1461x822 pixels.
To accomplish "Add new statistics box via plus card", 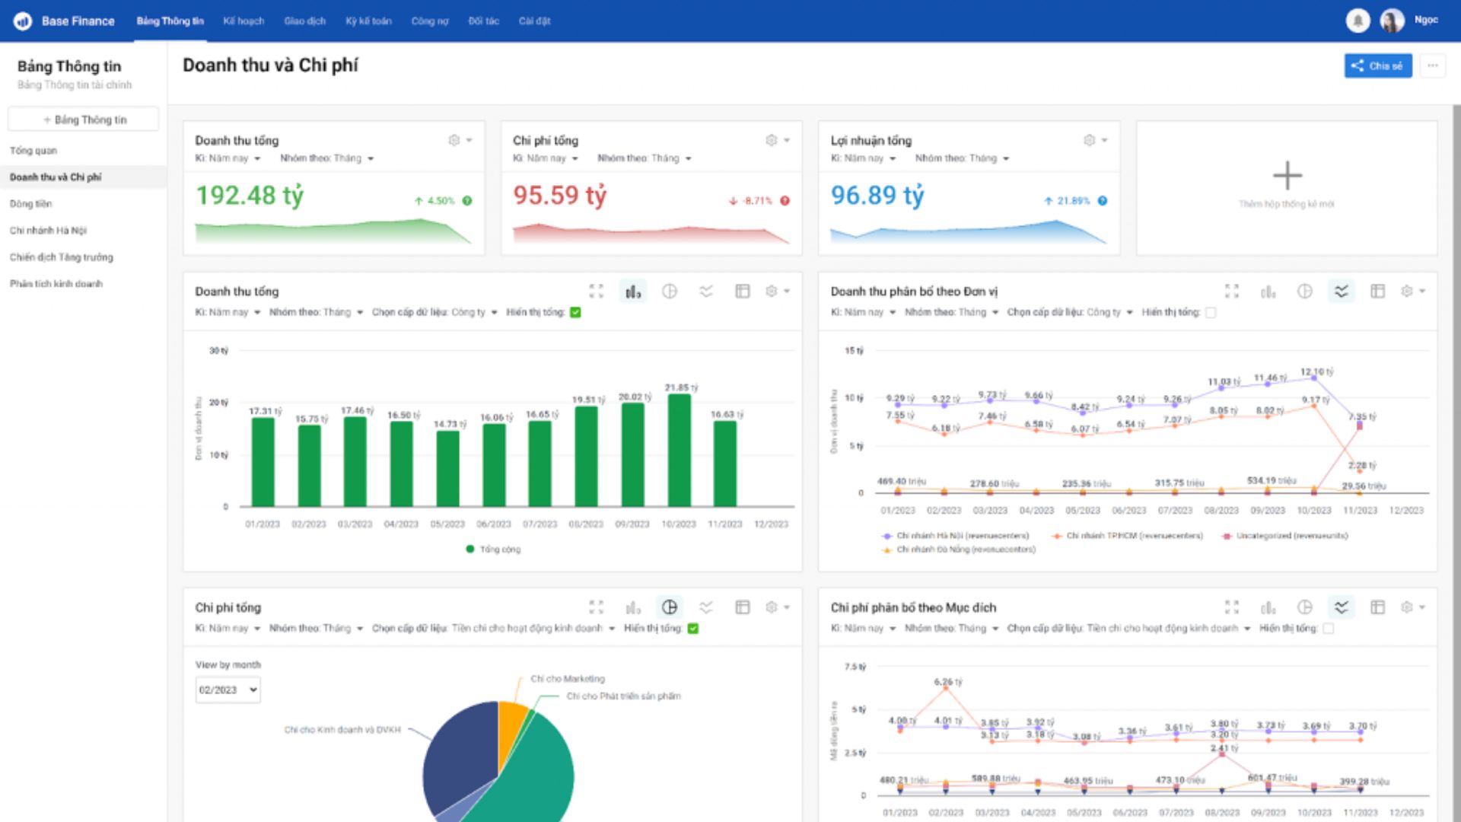I will point(1287,187).
